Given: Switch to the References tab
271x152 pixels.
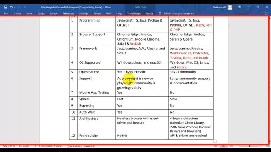Looking at the screenshot, I should (68, 14).
